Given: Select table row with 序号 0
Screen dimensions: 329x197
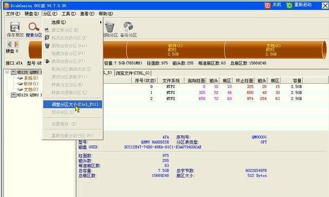Looking at the screenshot, I should point(203,87).
